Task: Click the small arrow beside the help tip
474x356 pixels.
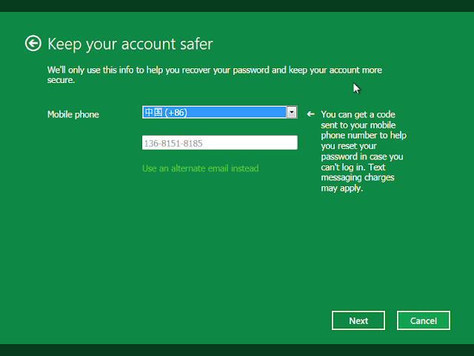Action: point(311,114)
